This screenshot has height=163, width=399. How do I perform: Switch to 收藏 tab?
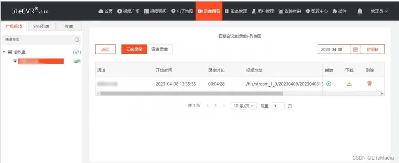(x=68, y=26)
